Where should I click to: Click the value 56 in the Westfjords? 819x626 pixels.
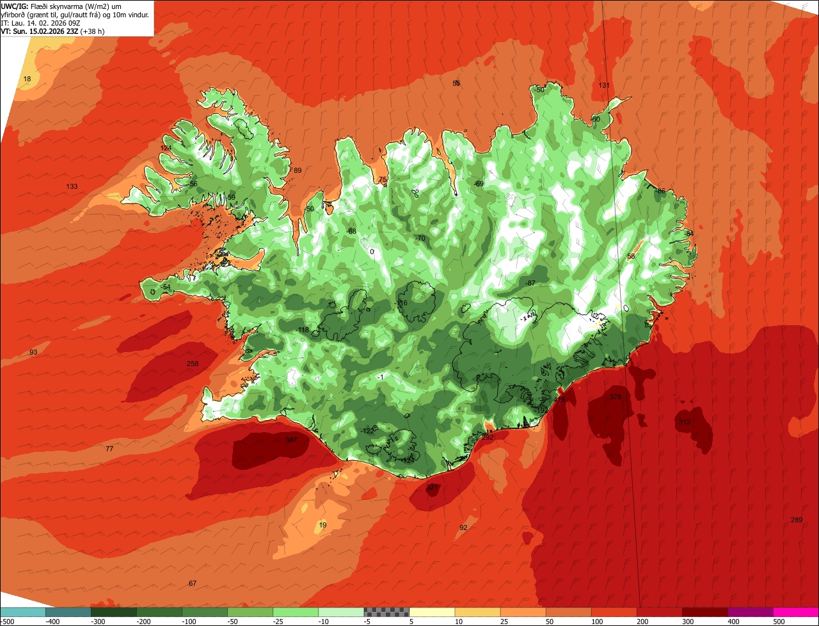(193, 184)
